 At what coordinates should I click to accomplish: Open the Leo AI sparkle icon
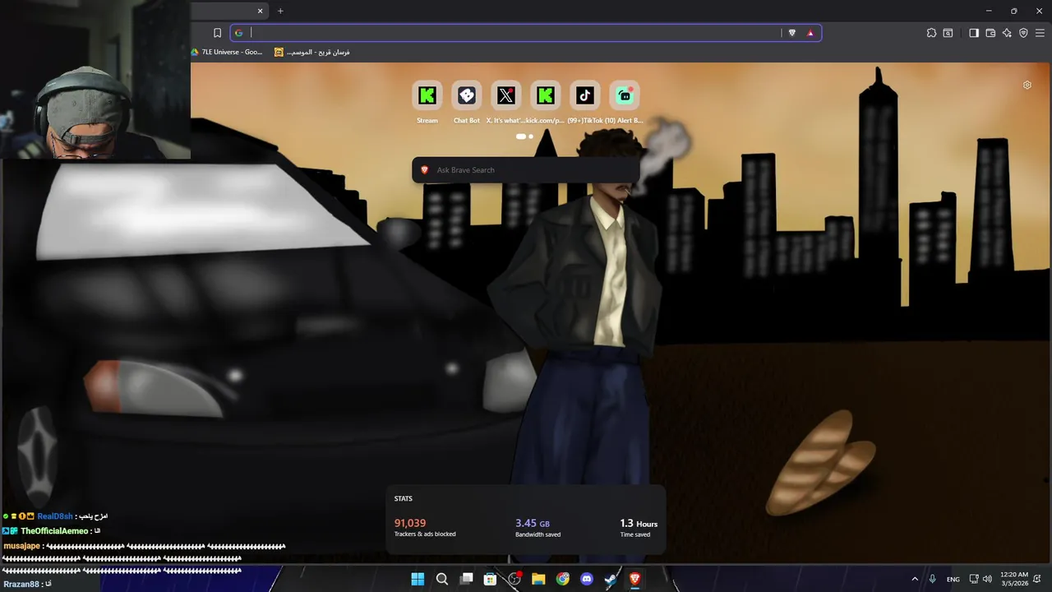pos(1007,33)
